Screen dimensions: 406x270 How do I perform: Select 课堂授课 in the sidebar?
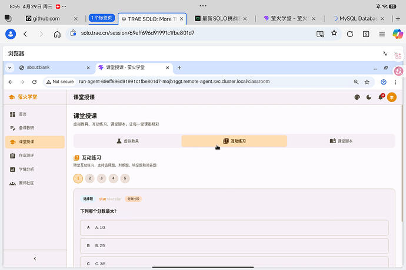(x=35, y=142)
